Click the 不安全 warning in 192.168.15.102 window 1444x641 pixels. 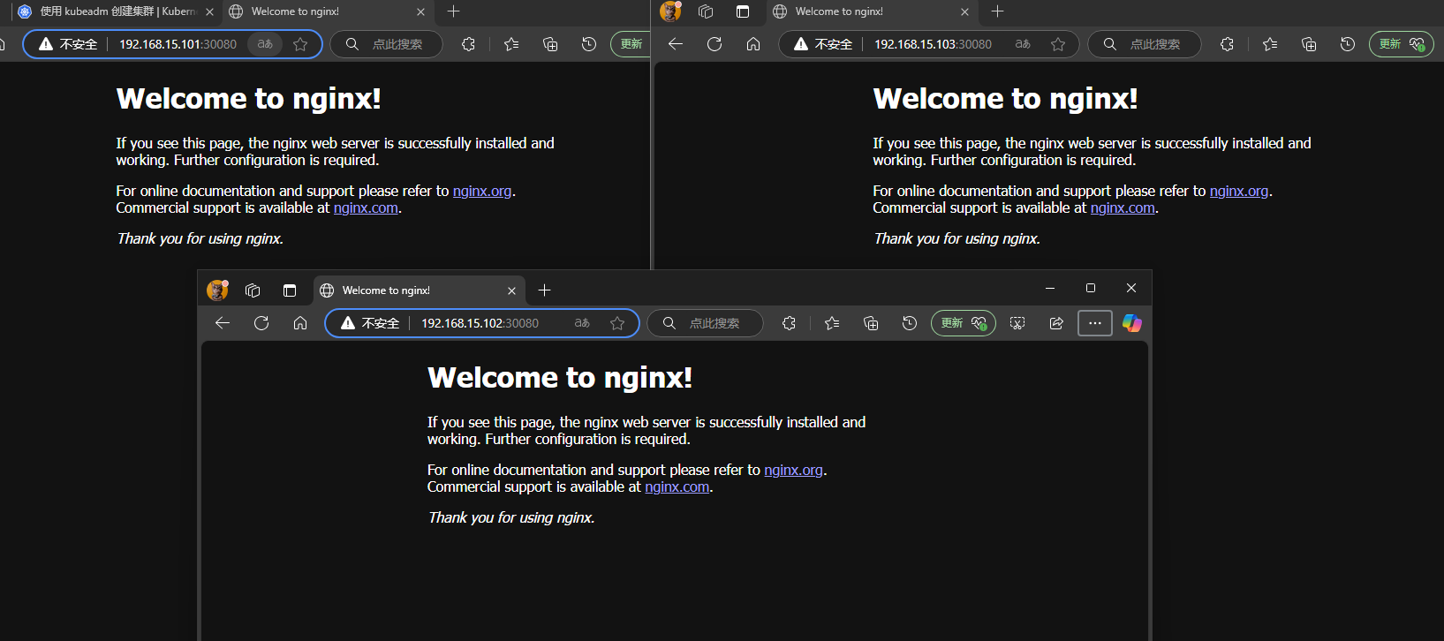click(x=371, y=323)
